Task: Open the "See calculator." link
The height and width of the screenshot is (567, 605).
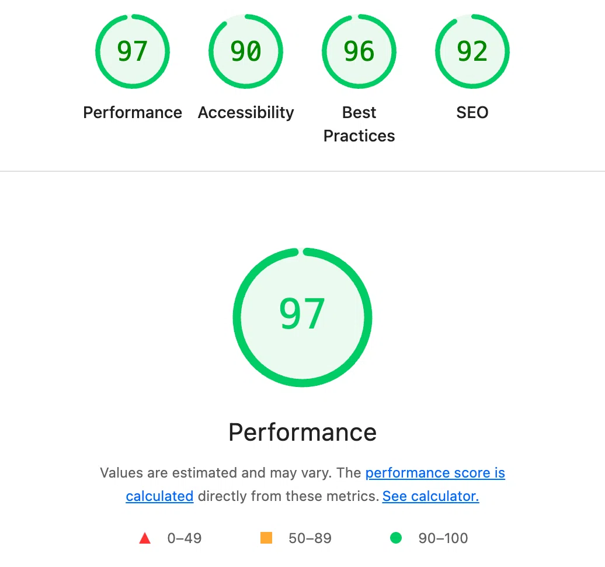Action: coord(430,496)
